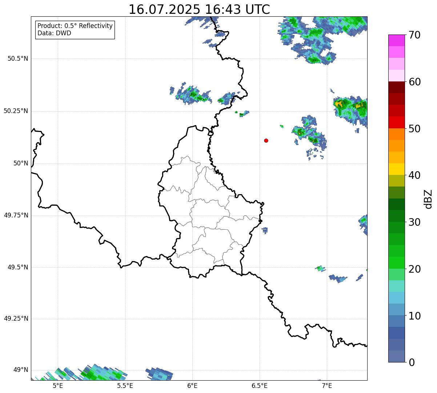This screenshot has width=437, height=393.
Task: Click the longitude label "6.5°E"
Action: (x=260, y=386)
